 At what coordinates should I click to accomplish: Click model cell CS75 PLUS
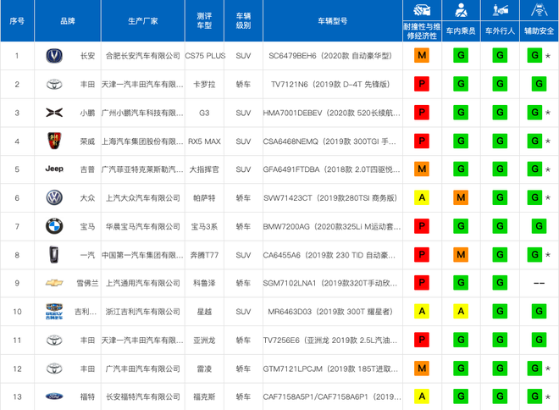point(205,56)
